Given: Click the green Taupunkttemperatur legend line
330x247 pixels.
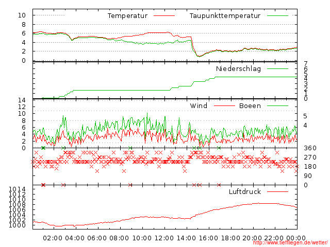Looking at the screenshot, I should [x=277, y=15].
